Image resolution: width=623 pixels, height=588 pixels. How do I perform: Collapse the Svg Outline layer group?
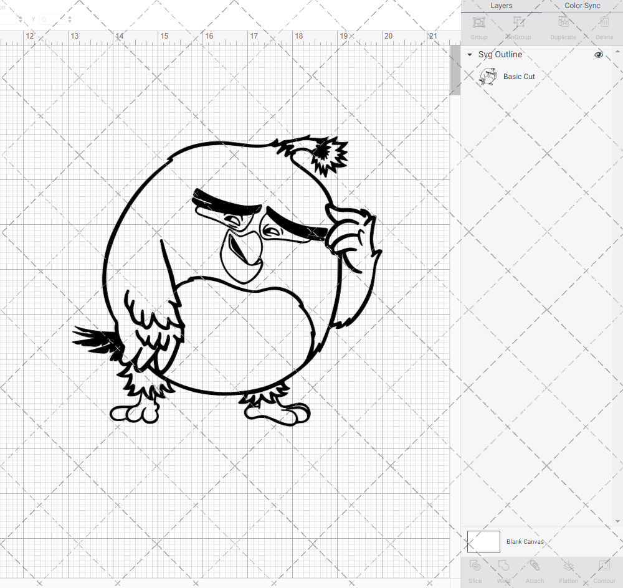[469, 55]
